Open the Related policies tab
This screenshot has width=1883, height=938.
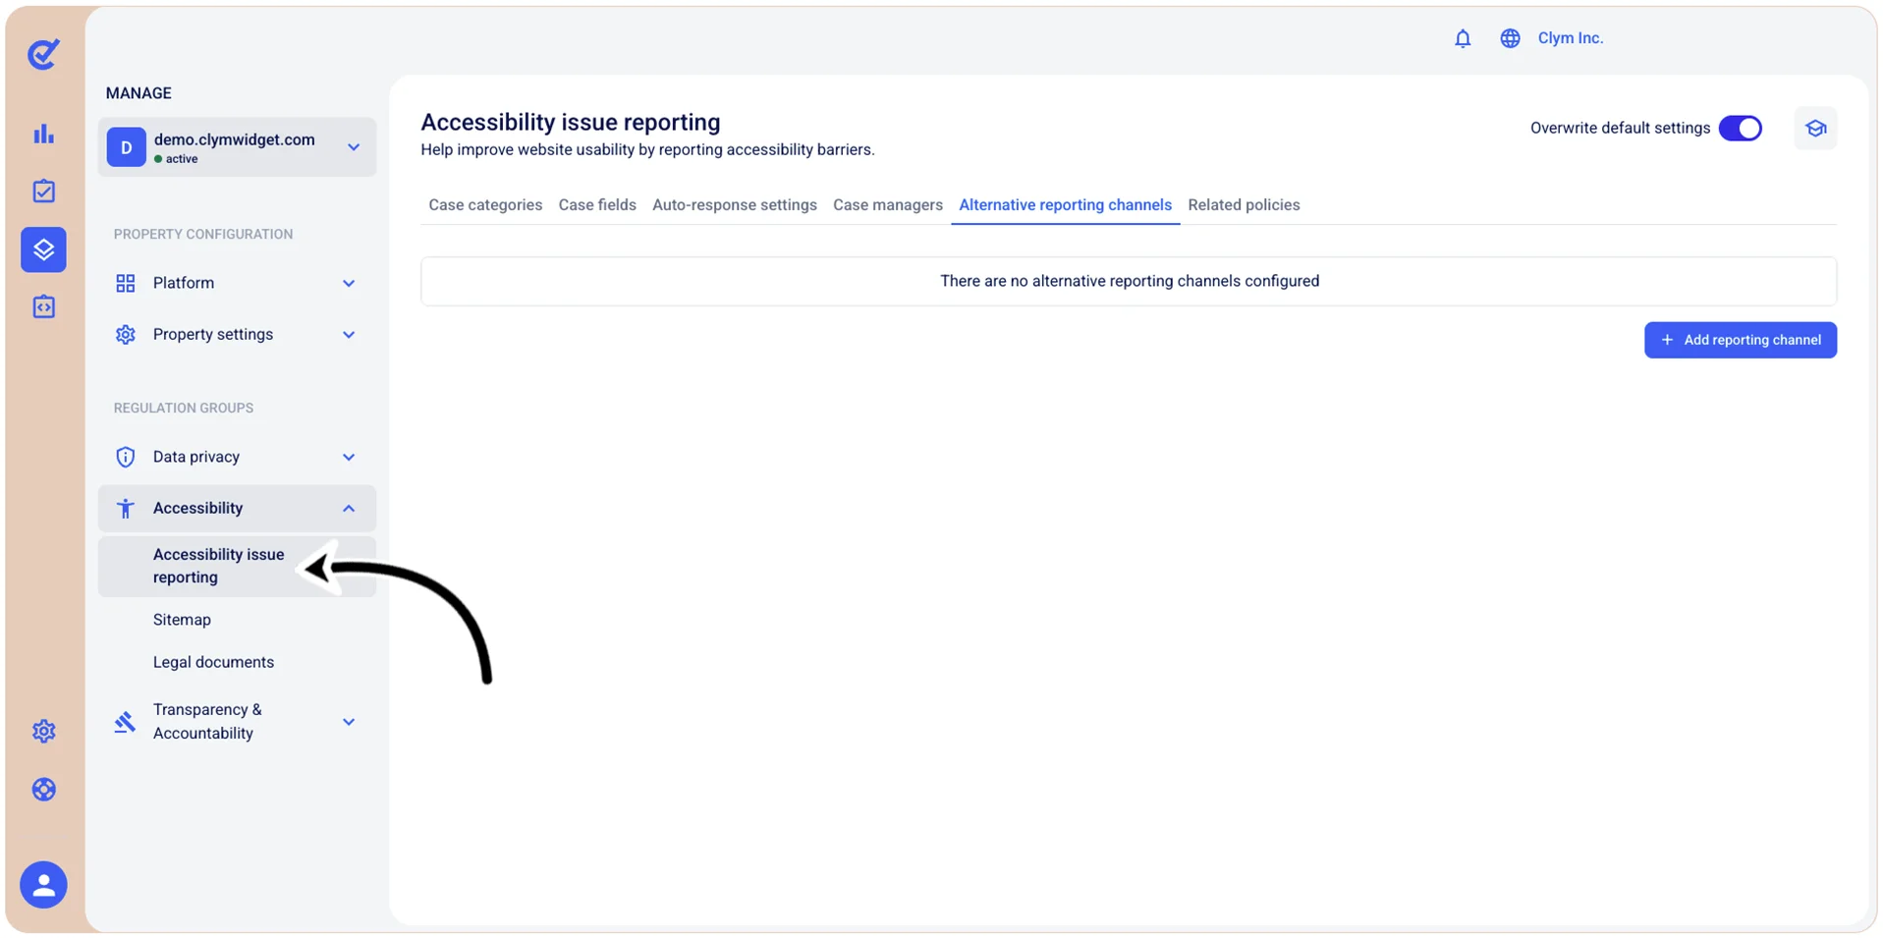click(x=1244, y=205)
